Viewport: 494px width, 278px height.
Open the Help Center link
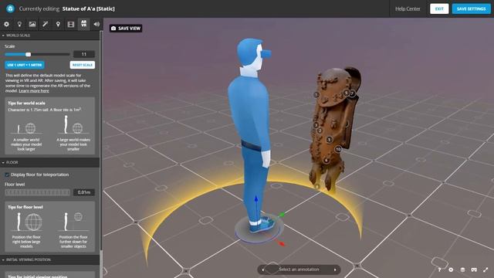[x=408, y=8]
